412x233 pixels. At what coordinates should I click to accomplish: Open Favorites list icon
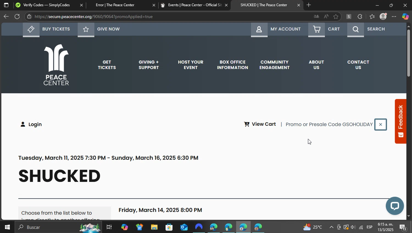point(372,17)
